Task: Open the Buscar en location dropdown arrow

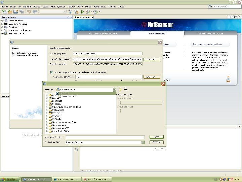Action: point(115,90)
